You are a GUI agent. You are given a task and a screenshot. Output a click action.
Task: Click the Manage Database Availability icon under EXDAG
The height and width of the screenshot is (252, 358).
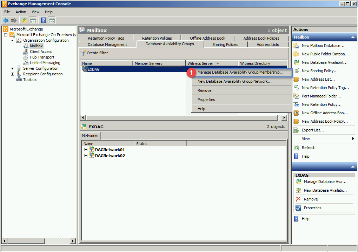click(298, 182)
